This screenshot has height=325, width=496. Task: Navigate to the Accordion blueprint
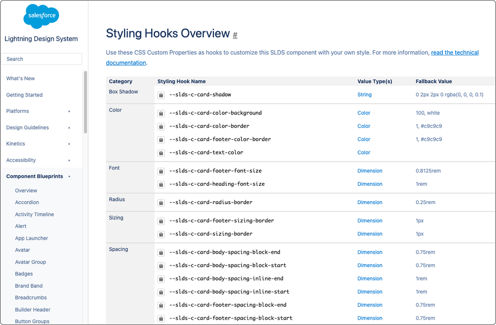(x=27, y=202)
